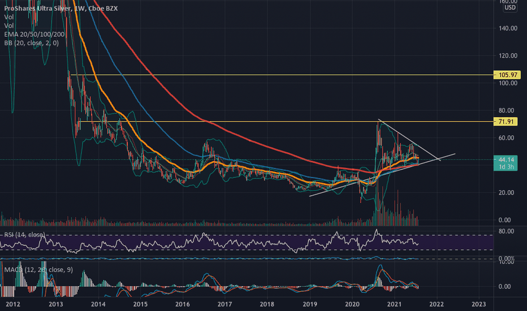This screenshot has height=311, width=527.
Task: Click the 2022 label on time axis
Action: coord(437,304)
